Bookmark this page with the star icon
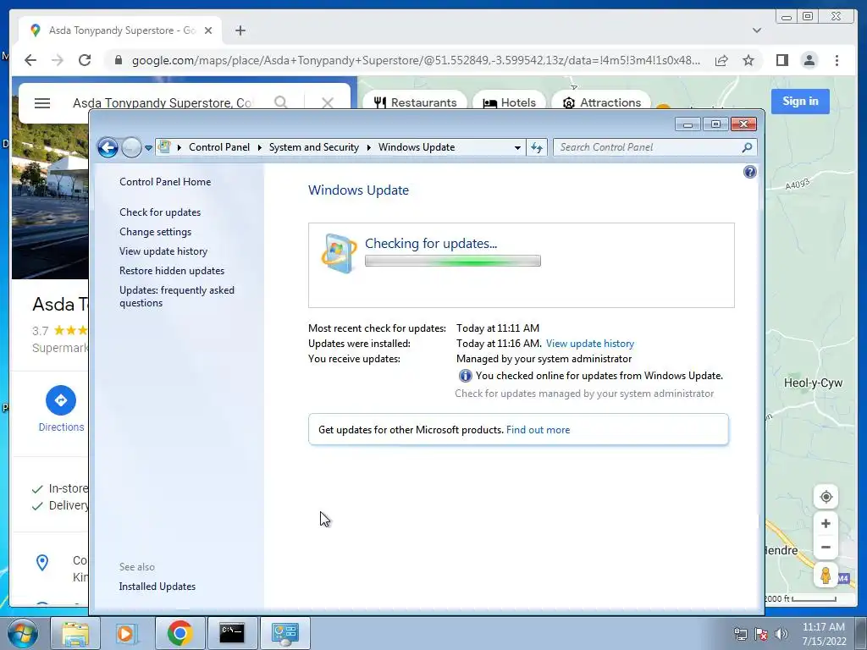This screenshot has height=650, width=867. pyautogui.click(x=748, y=60)
